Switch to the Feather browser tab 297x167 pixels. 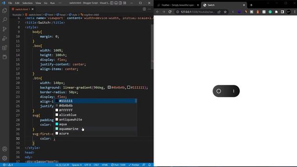pyautogui.click(x=178, y=5)
